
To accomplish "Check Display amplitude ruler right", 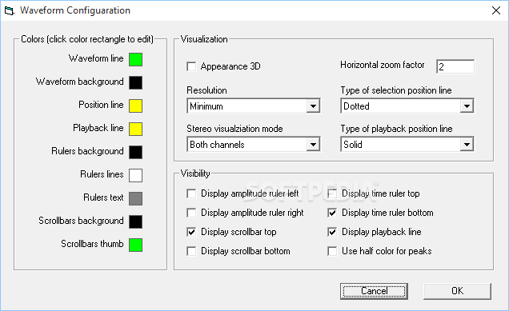I will (191, 213).
